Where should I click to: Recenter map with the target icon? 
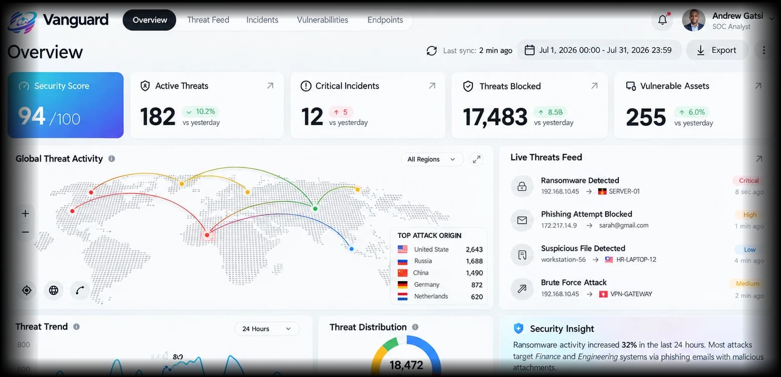[27, 290]
